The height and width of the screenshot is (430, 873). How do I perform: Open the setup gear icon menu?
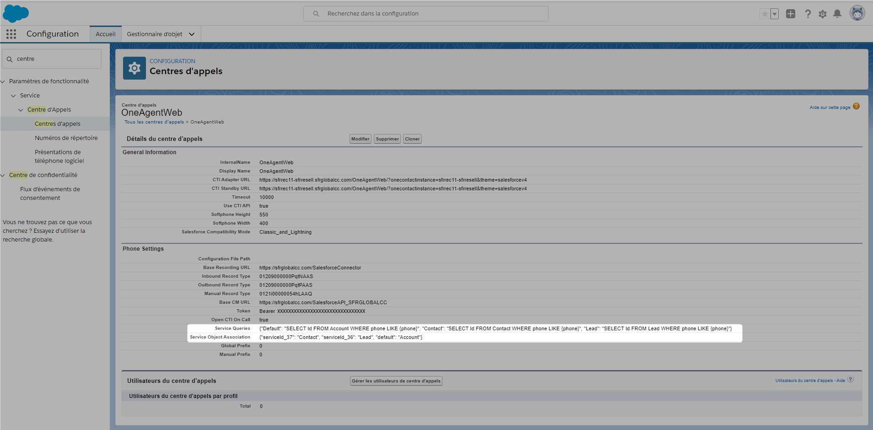(x=823, y=14)
